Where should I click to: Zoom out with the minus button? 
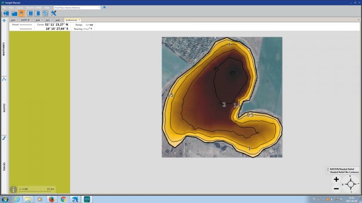point(336,188)
